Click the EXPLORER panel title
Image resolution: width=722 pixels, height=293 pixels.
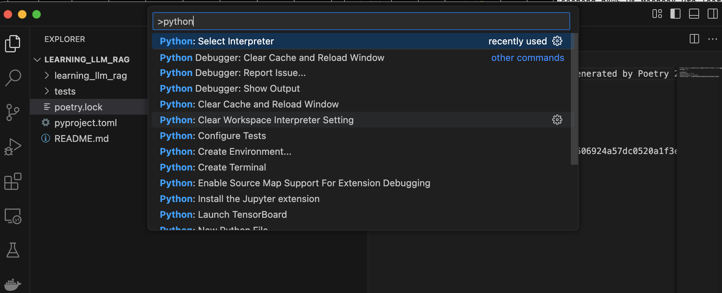tap(65, 39)
